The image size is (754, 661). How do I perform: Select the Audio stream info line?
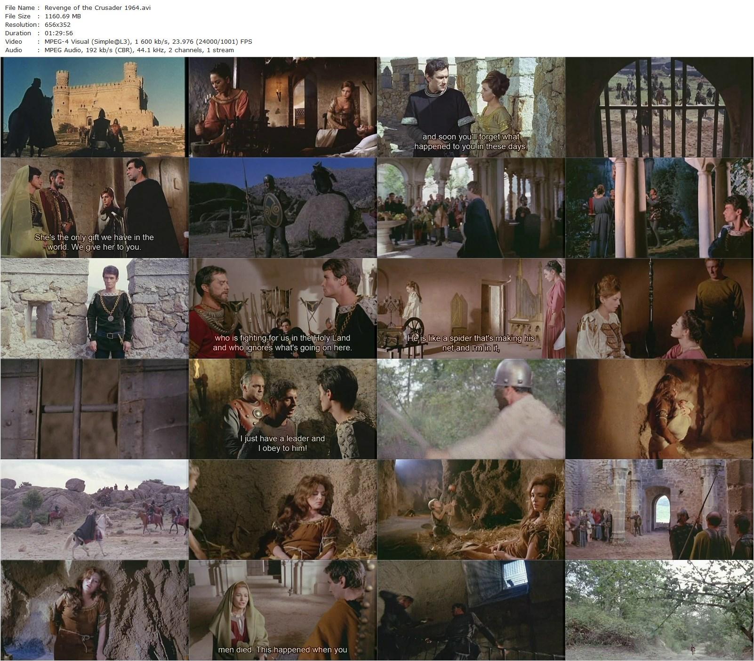[139, 50]
